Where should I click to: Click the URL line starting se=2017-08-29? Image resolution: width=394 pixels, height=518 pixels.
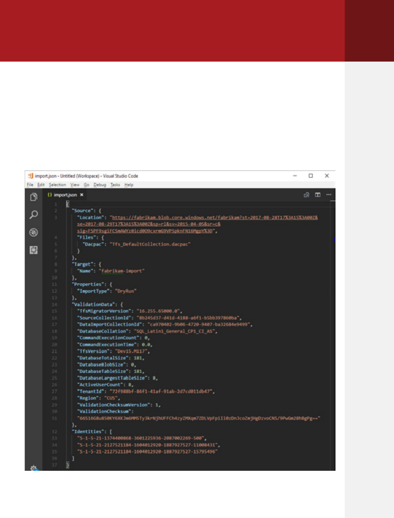click(x=149, y=224)
